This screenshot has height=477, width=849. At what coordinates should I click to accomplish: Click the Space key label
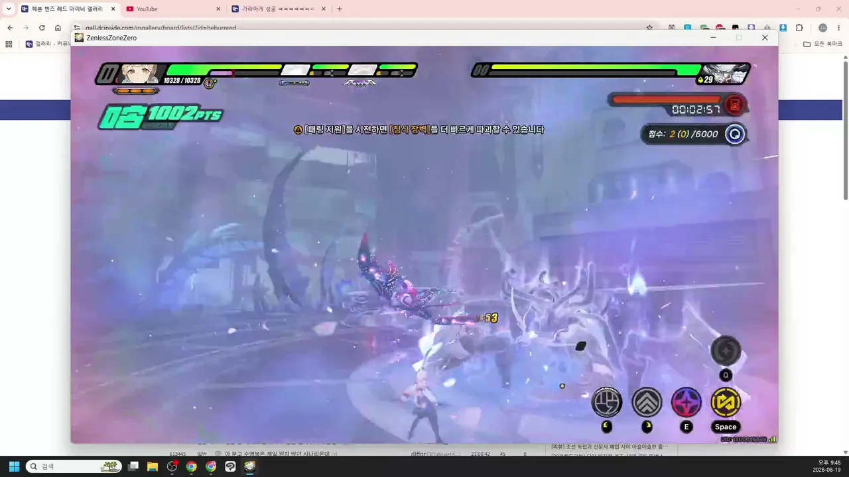click(x=726, y=427)
